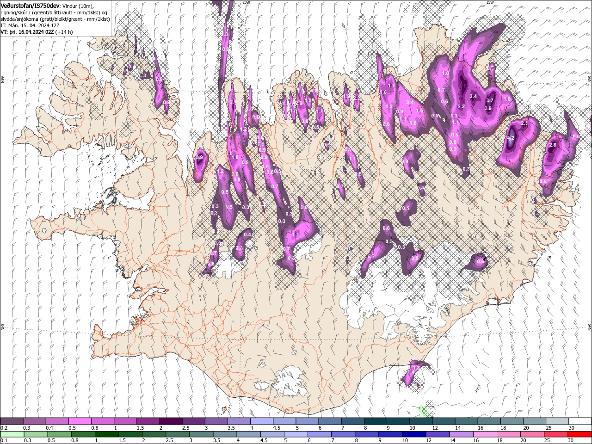Click the deep blue 10 swatch in bottom legend row
592x444 pixels.
coord(413,434)
